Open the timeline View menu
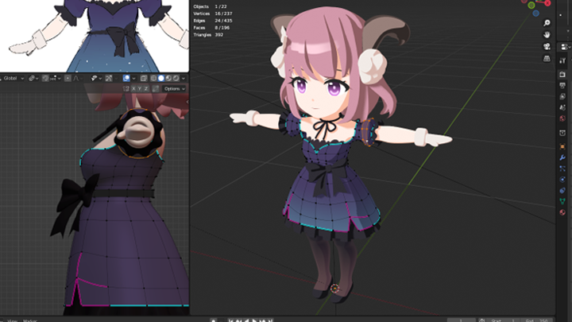This screenshot has width=572, height=322. pyautogui.click(x=13, y=320)
